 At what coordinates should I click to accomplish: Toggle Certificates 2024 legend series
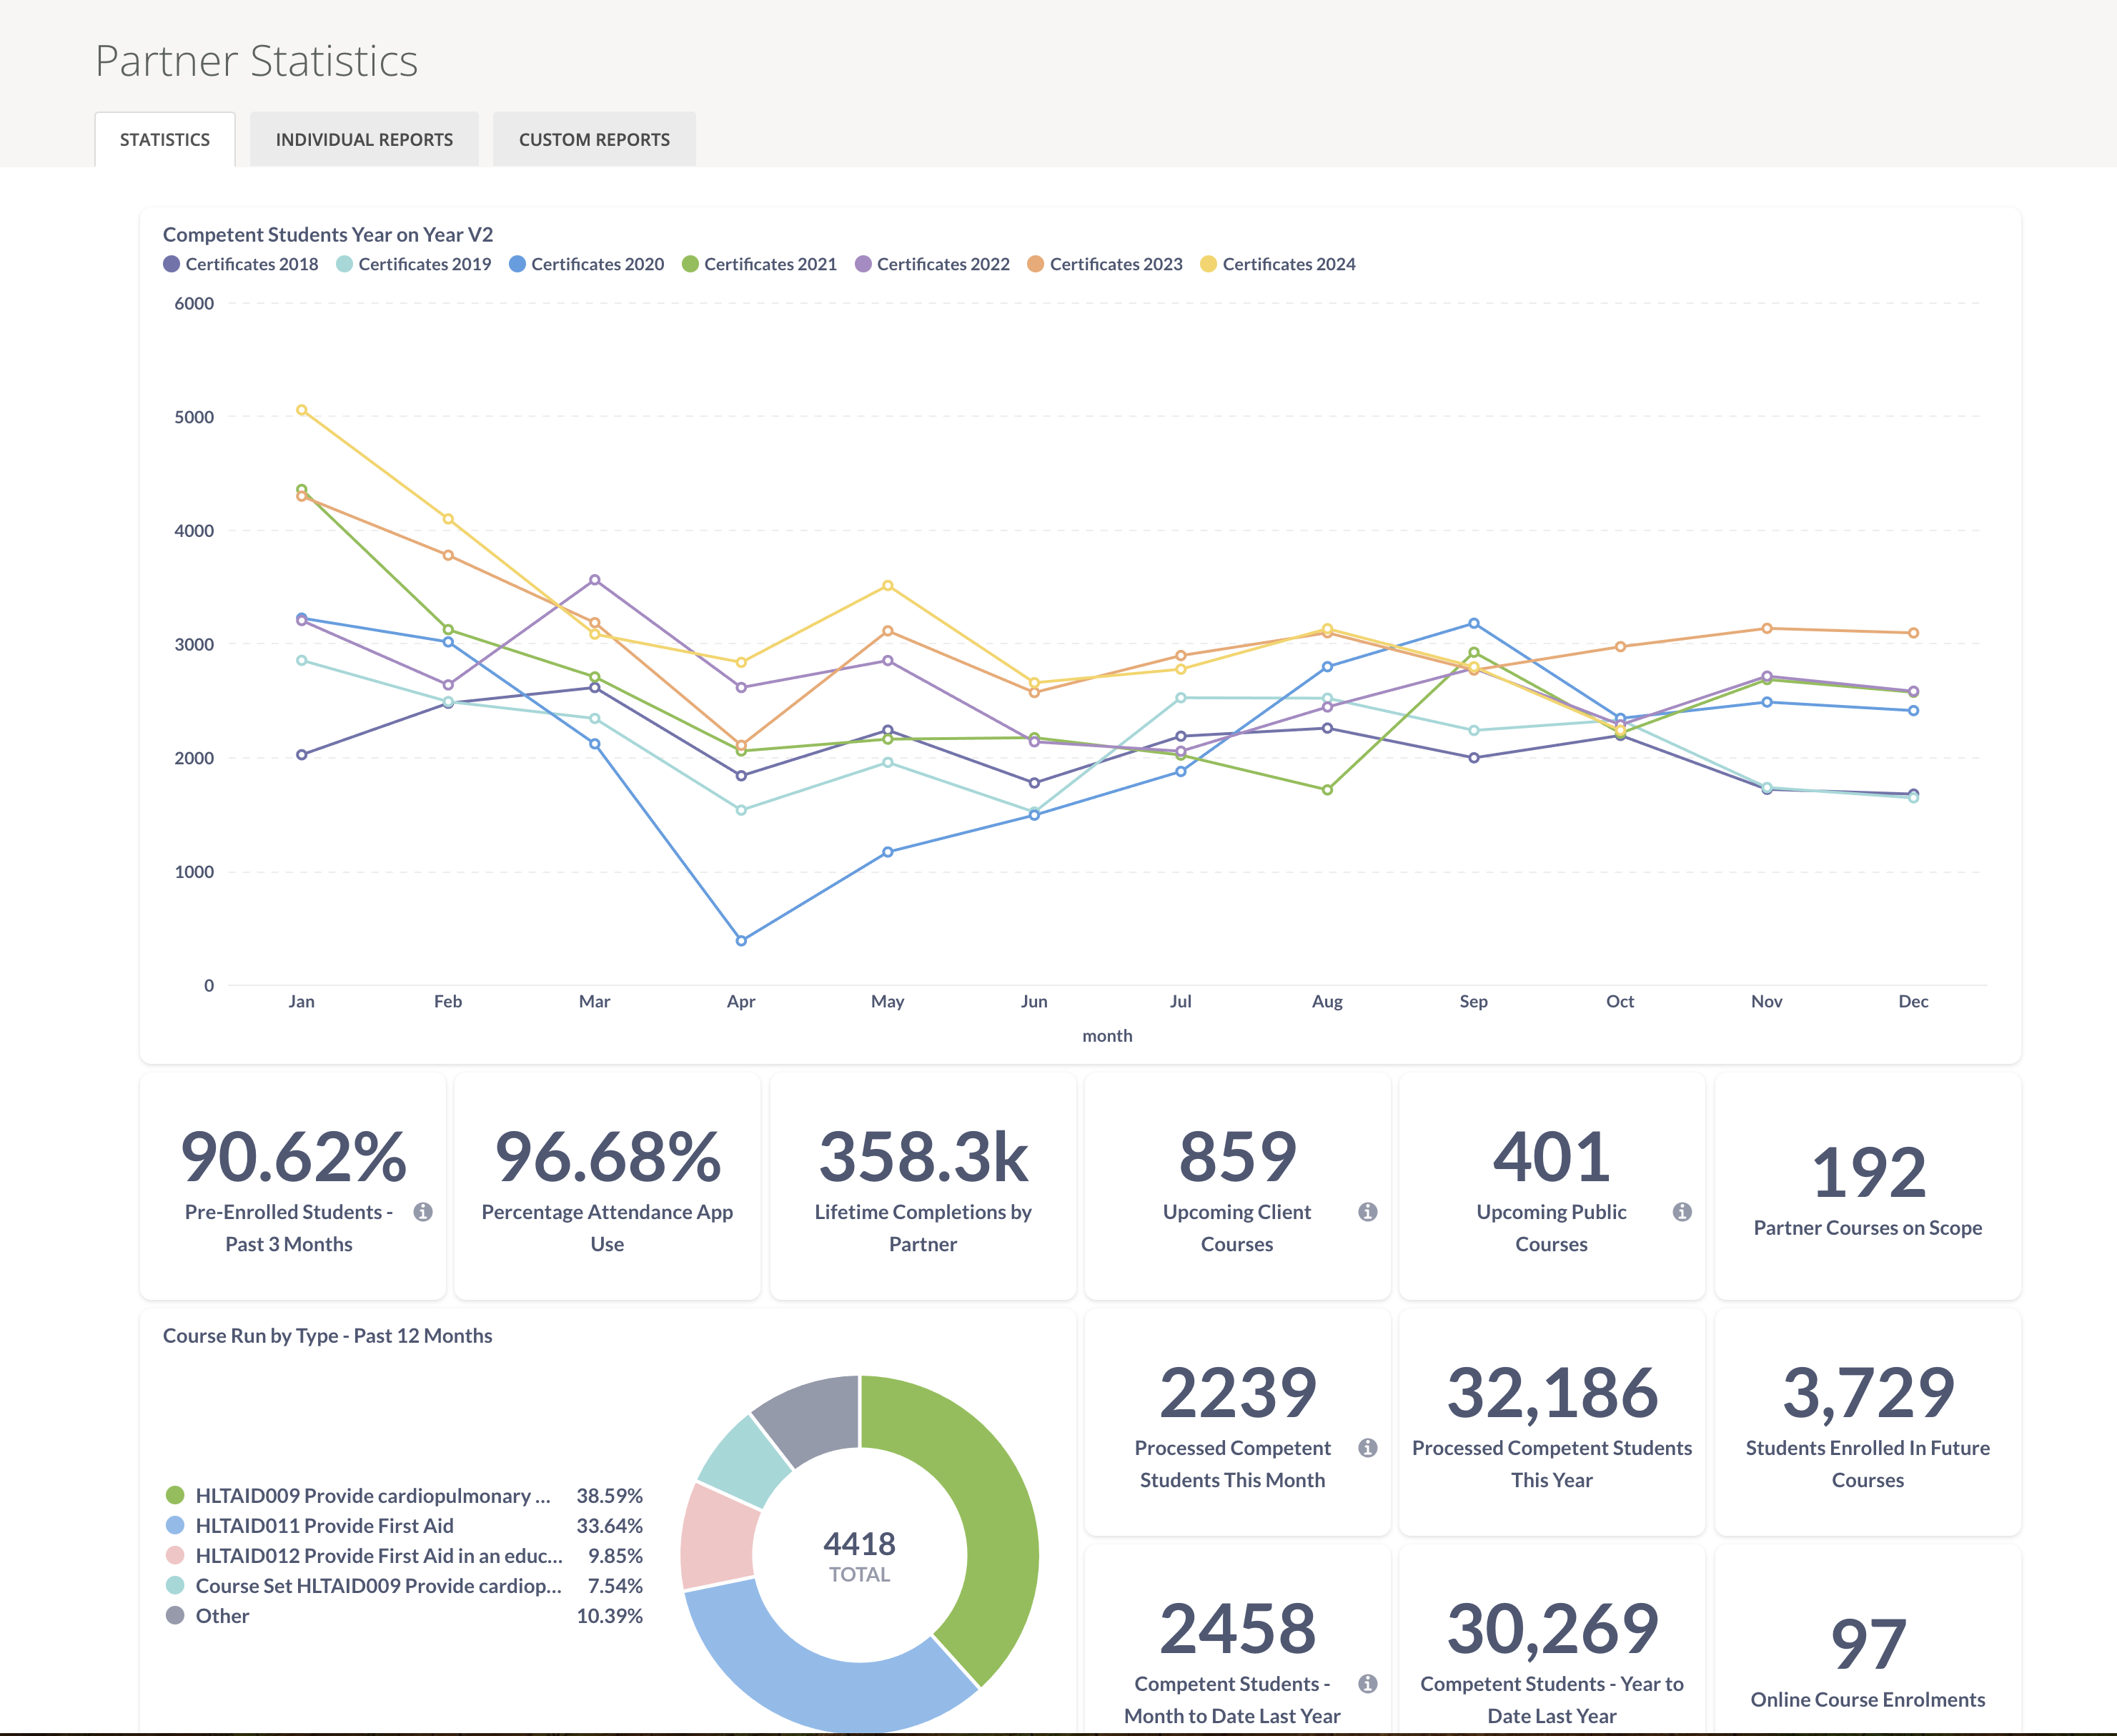point(1279,264)
